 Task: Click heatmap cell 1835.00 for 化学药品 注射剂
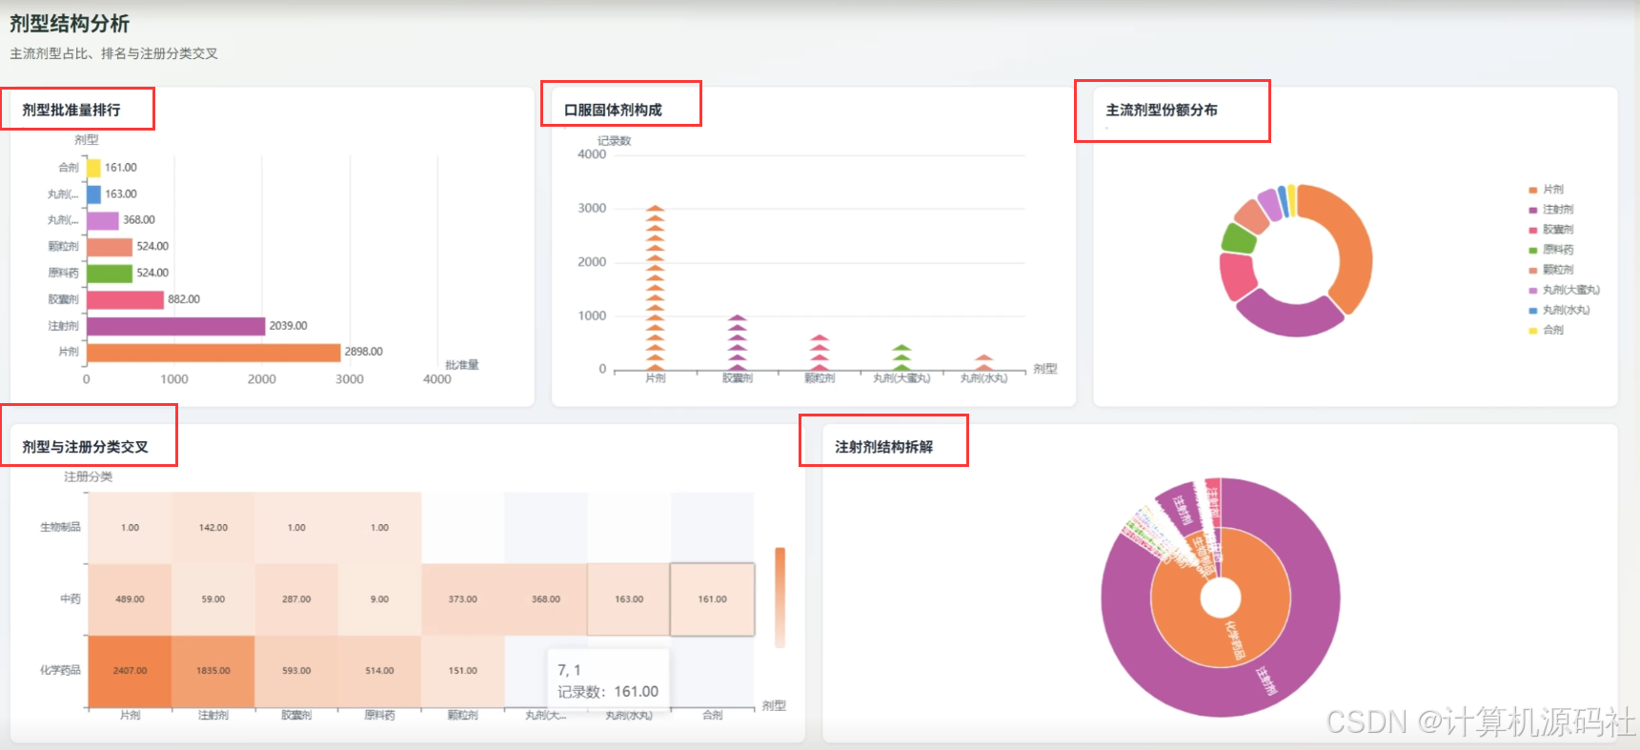tap(213, 671)
